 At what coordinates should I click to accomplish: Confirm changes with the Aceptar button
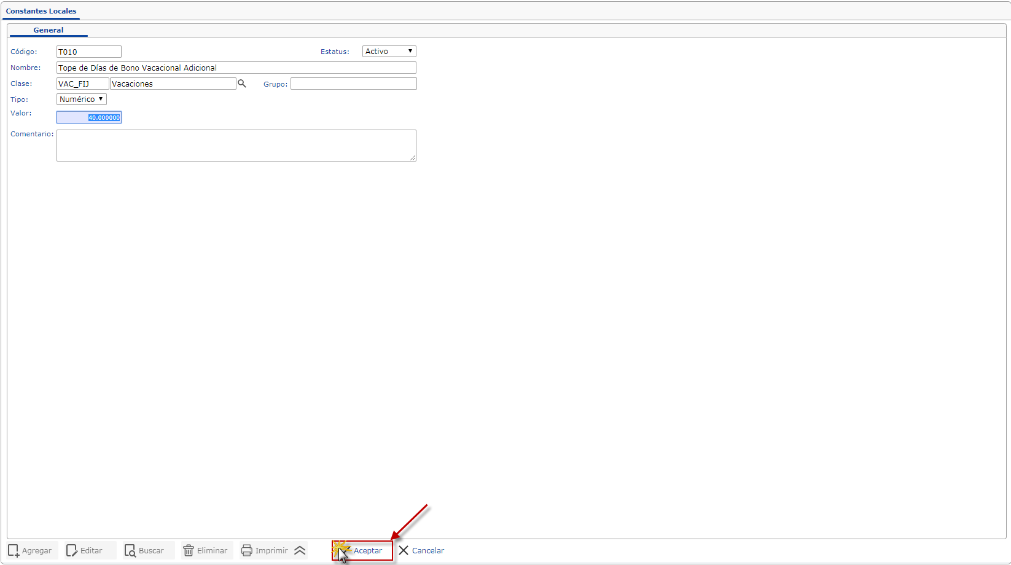click(362, 551)
